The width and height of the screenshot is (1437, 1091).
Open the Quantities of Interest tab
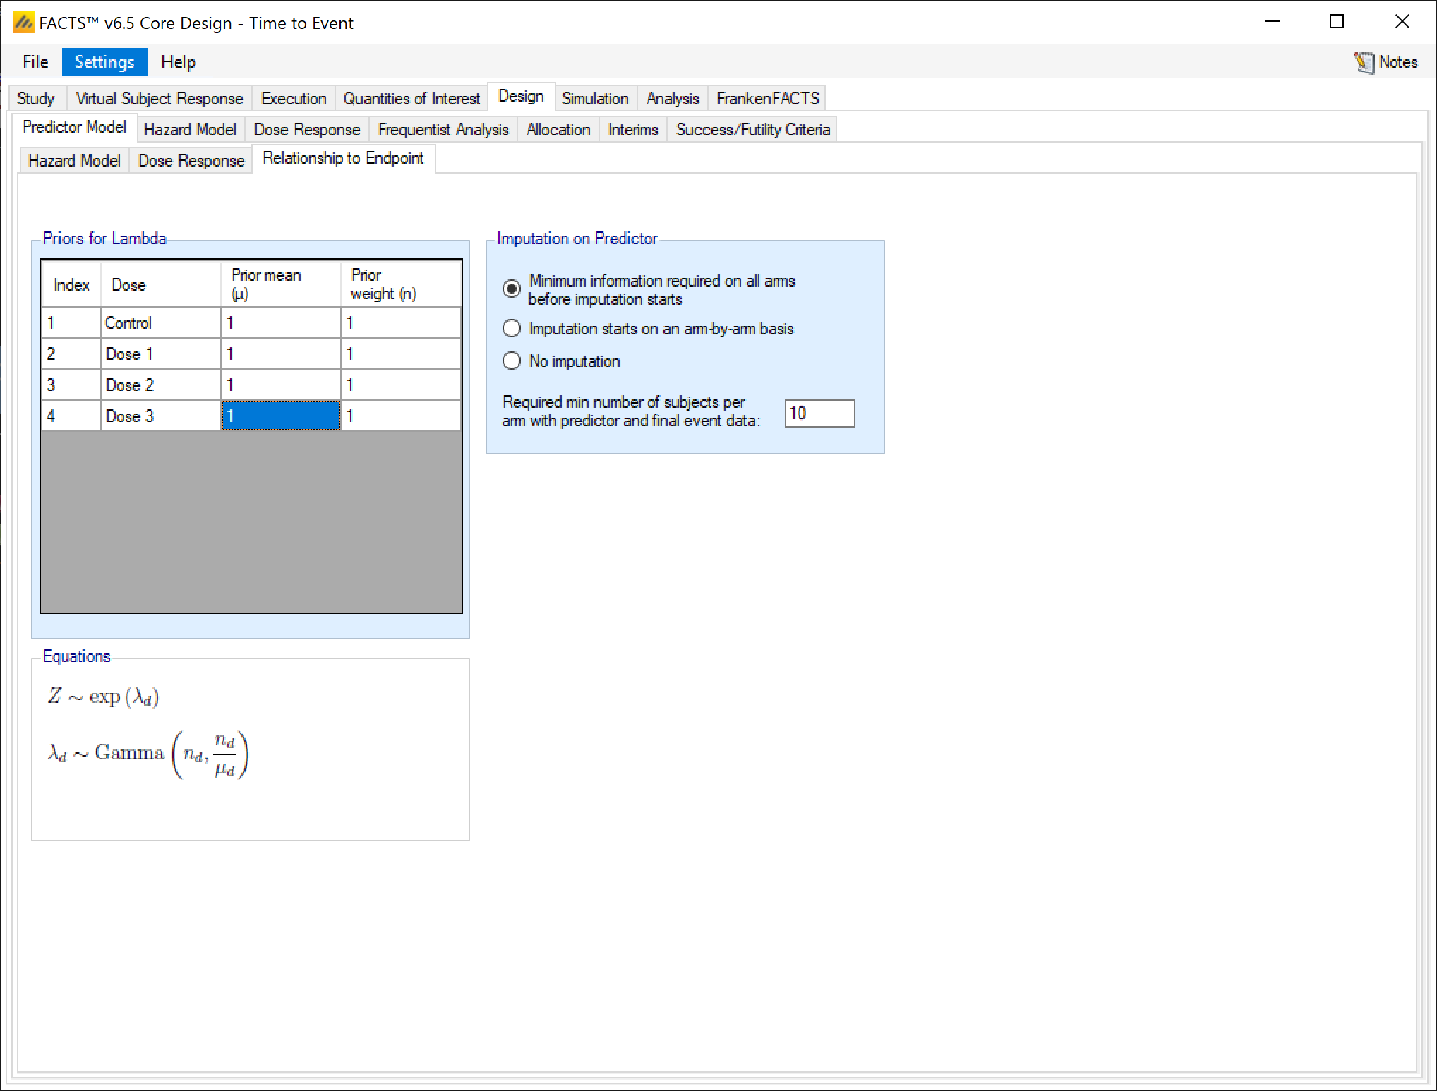pyautogui.click(x=411, y=99)
